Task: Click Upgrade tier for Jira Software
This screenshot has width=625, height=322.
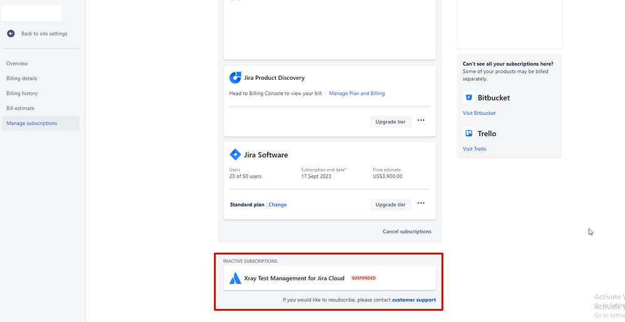Action: click(390, 204)
